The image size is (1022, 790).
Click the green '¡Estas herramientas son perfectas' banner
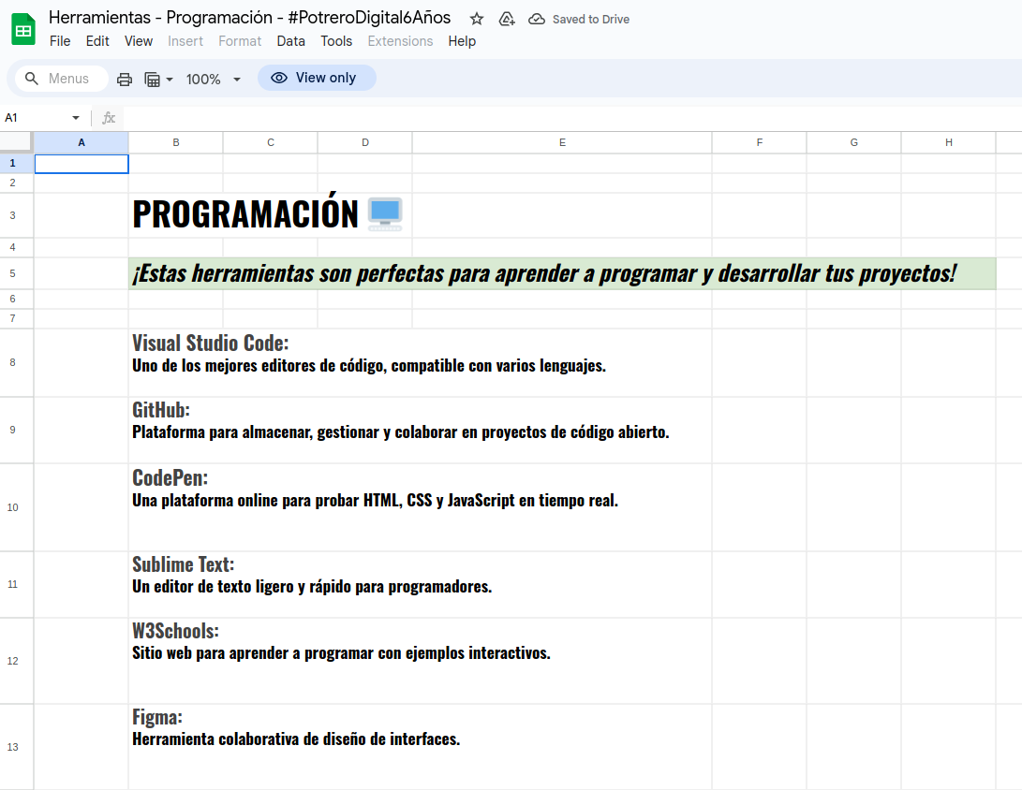562,273
